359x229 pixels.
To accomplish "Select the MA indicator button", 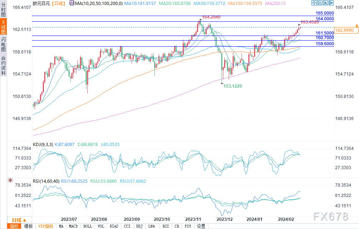I will [61, 226].
